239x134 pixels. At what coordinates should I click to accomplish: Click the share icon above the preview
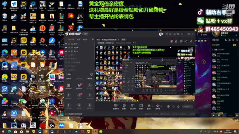click(x=191, y=41)
